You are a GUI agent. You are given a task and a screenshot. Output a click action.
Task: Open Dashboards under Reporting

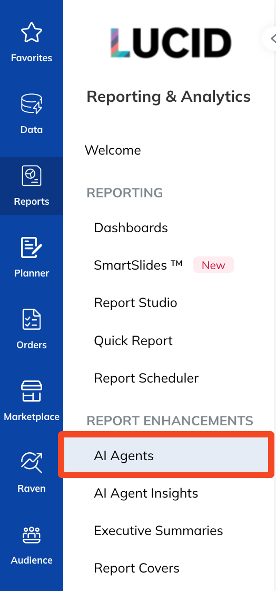(131, 227)
